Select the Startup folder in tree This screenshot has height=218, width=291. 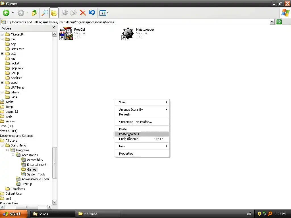pyautogui.click(x=27, y=184)
